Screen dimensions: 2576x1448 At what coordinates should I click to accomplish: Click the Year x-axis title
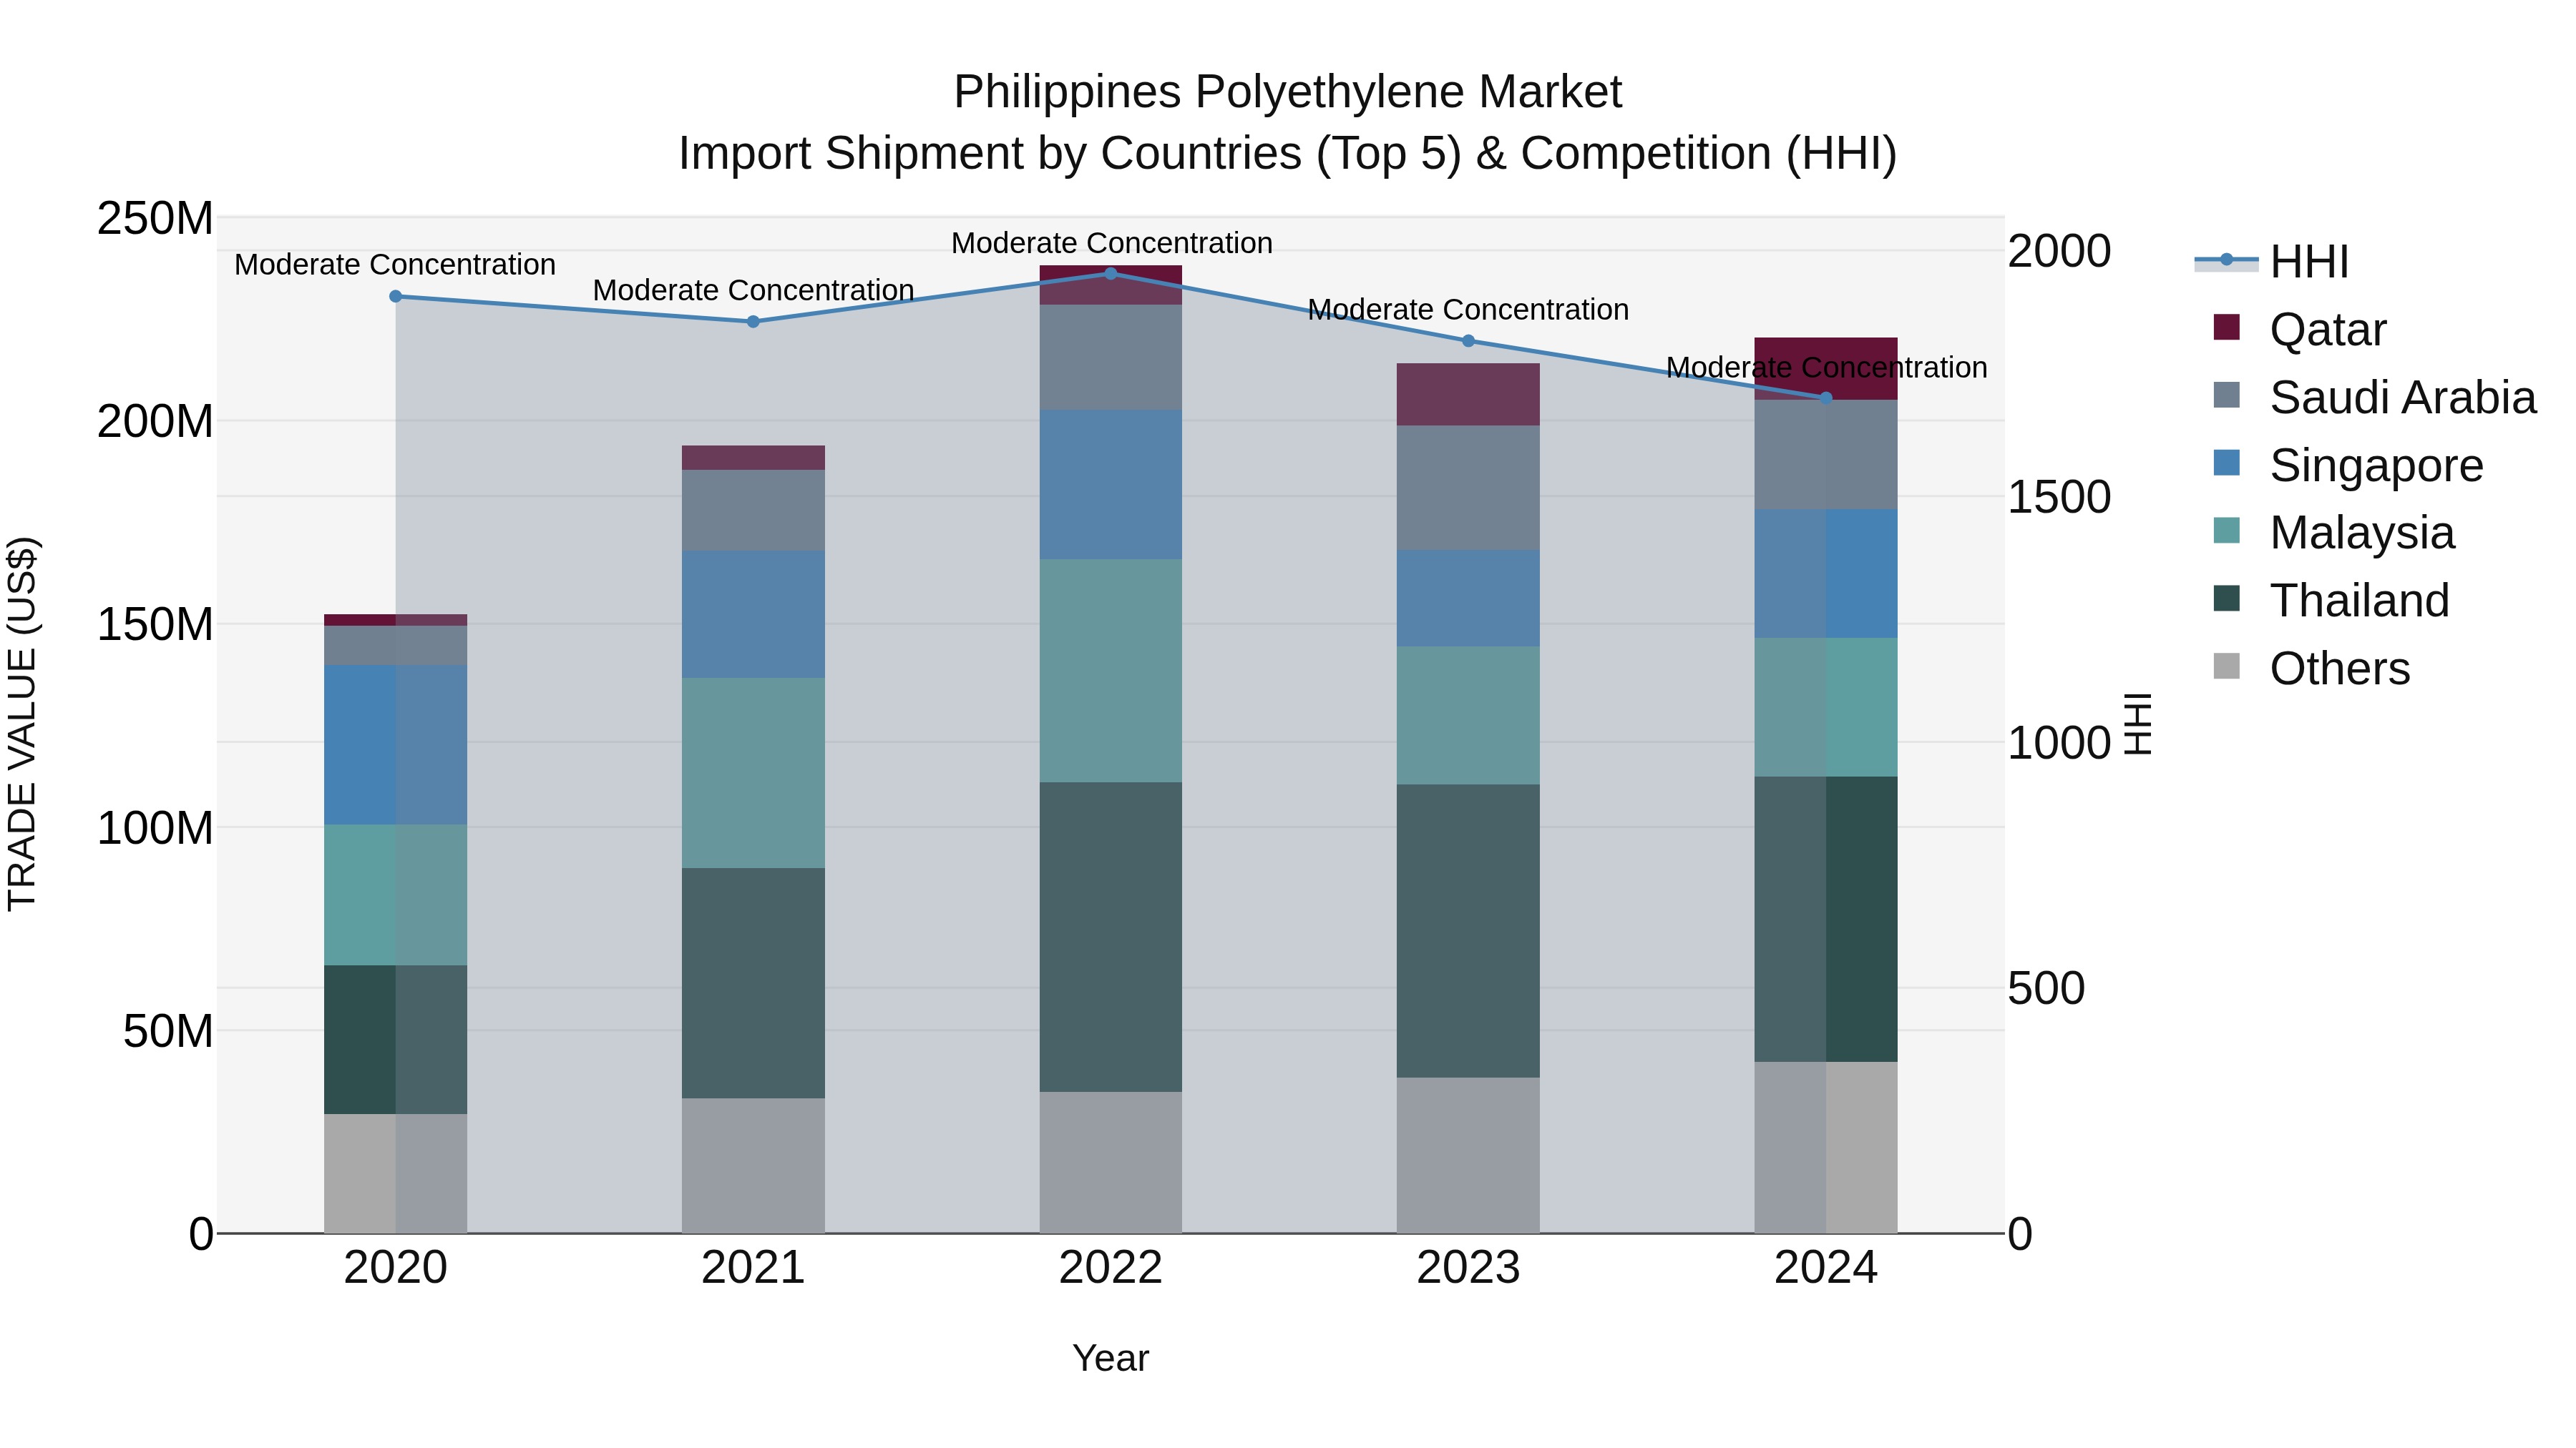pyautogui.click(x=1111, y=1359)
